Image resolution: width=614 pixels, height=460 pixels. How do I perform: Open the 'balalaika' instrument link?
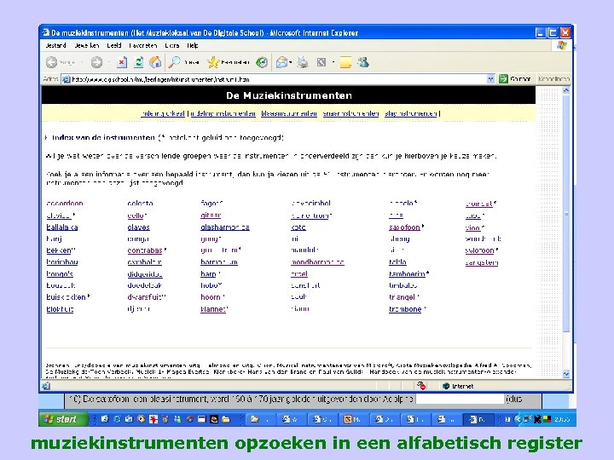coord(62,227)
